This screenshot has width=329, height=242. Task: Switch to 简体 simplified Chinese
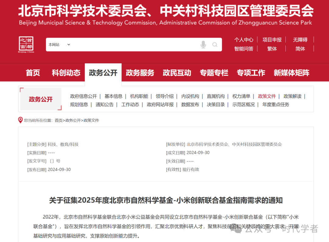tap(300, 49)
